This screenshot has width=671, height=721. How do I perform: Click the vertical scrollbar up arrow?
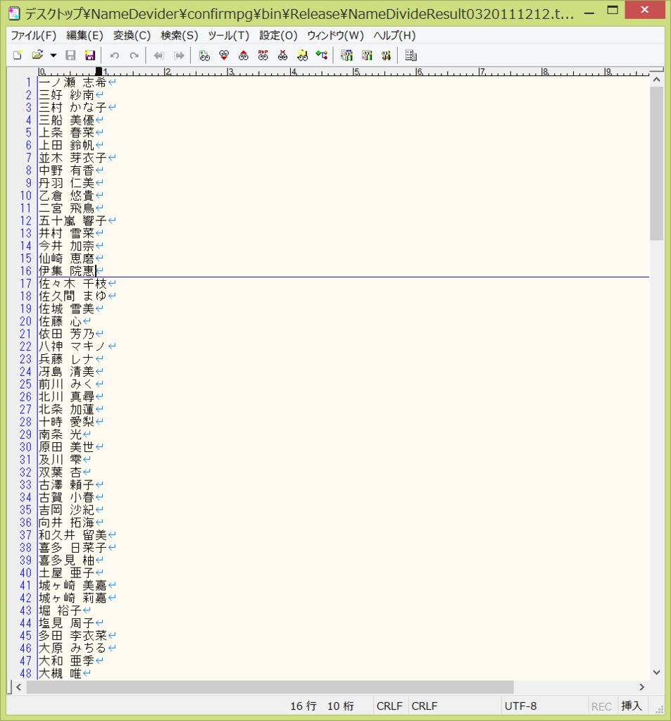657,80
